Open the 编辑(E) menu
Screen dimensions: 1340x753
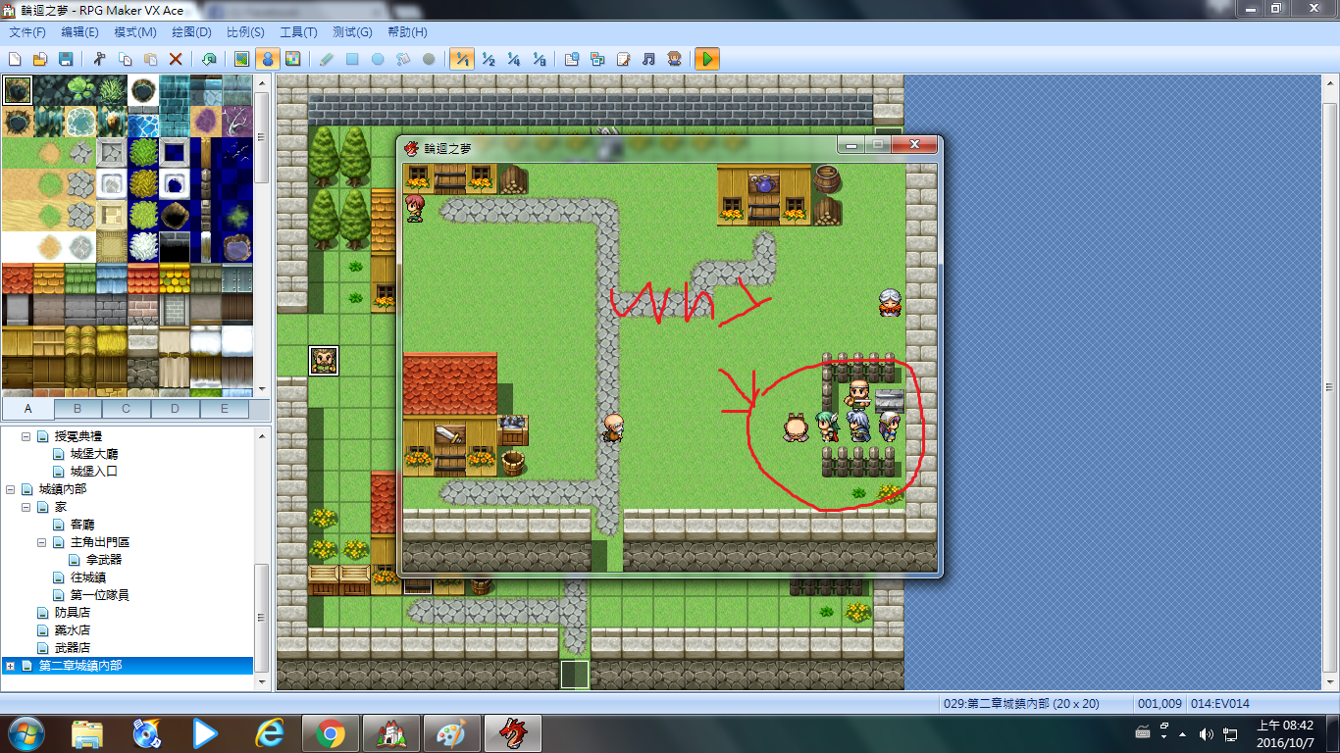(79, 32)
